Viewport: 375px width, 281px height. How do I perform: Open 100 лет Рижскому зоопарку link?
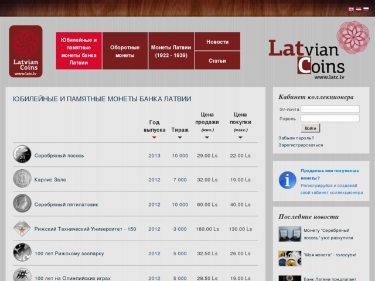[x=69, y=253]
